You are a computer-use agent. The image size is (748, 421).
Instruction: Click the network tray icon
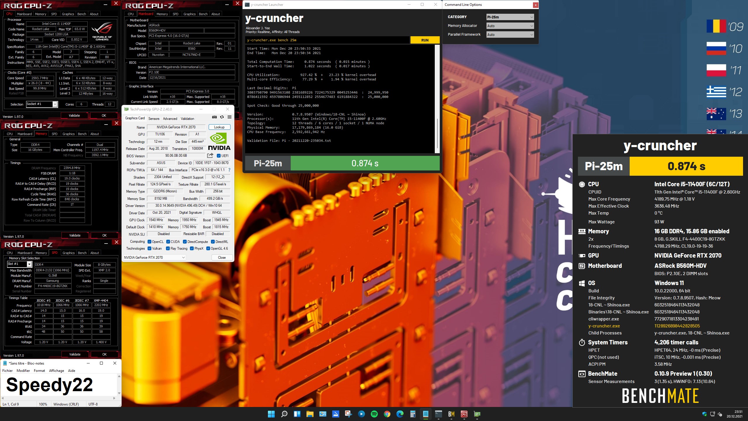pyautogui.click(x=712, y=414)
